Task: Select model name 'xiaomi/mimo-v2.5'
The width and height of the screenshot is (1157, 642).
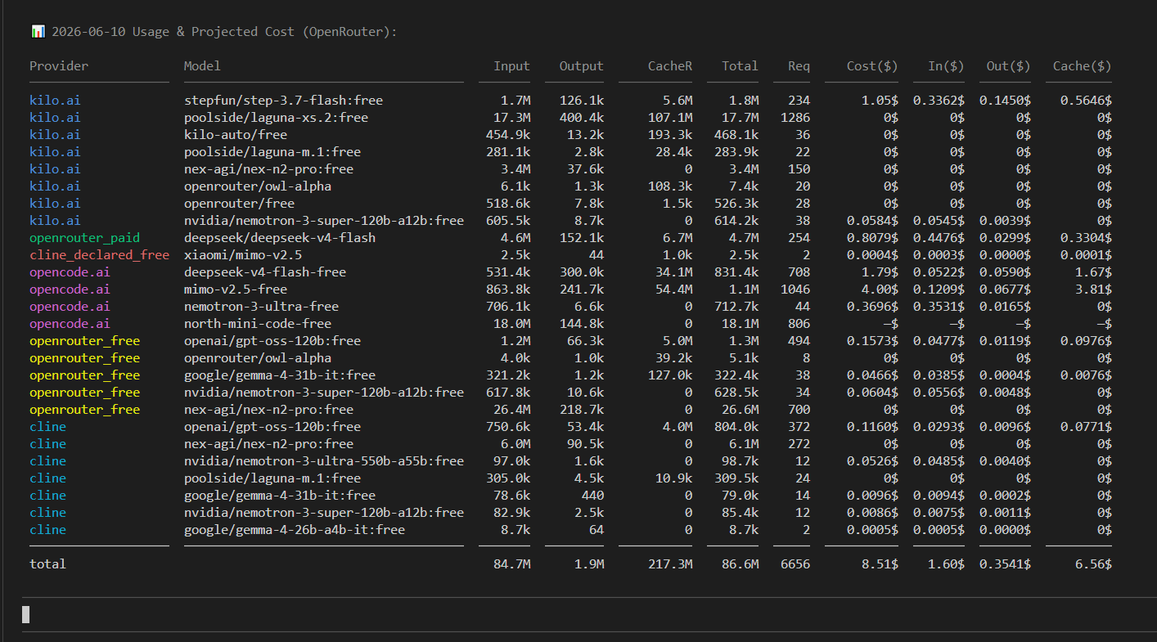Action: tap(243, 255)
